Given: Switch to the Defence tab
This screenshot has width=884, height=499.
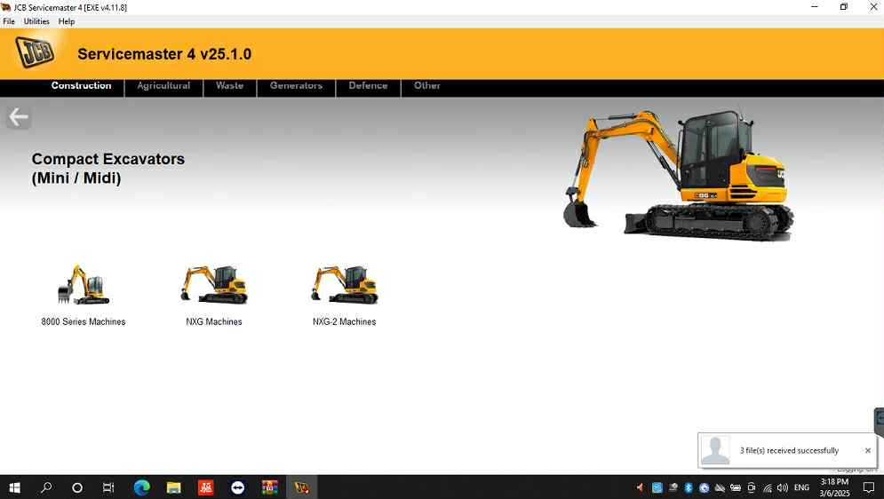Looking at the screenshot, I should pos(368,85).
